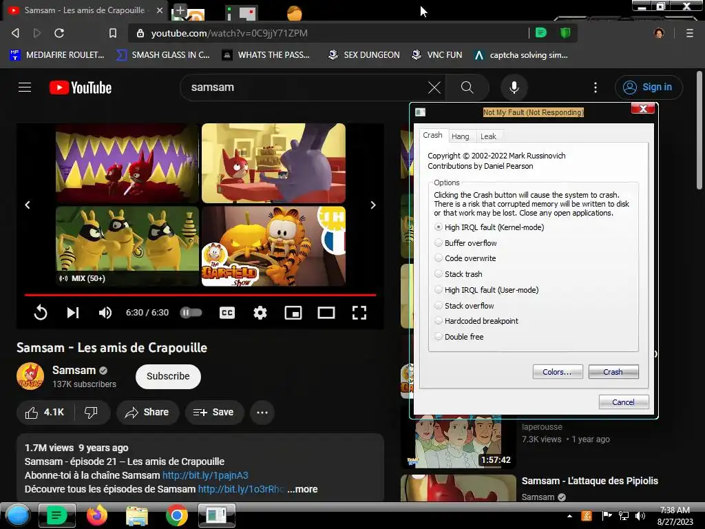The image size is (705, 529).
Task: Switch to theater mode
Action: [326, 312]
